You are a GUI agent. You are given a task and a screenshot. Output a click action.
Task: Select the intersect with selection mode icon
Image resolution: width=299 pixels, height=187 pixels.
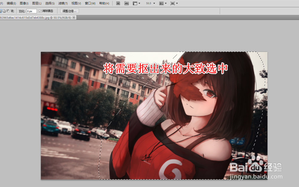[x=12, y=11]
